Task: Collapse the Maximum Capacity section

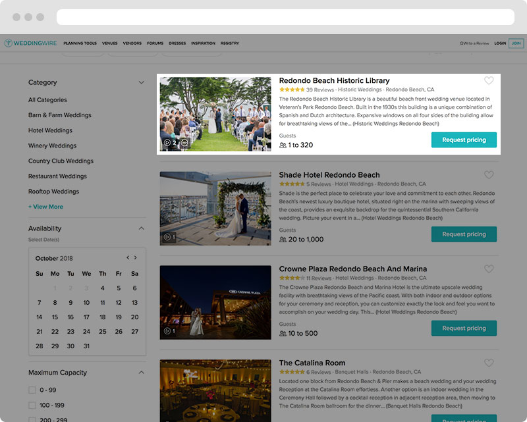Action: 142,372
